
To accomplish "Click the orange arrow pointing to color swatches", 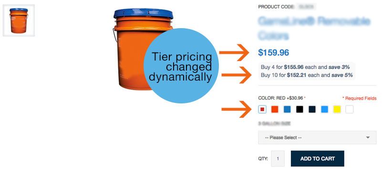I will (237, 109).
